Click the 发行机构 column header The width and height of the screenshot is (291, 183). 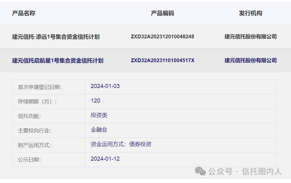pos(250,13)
